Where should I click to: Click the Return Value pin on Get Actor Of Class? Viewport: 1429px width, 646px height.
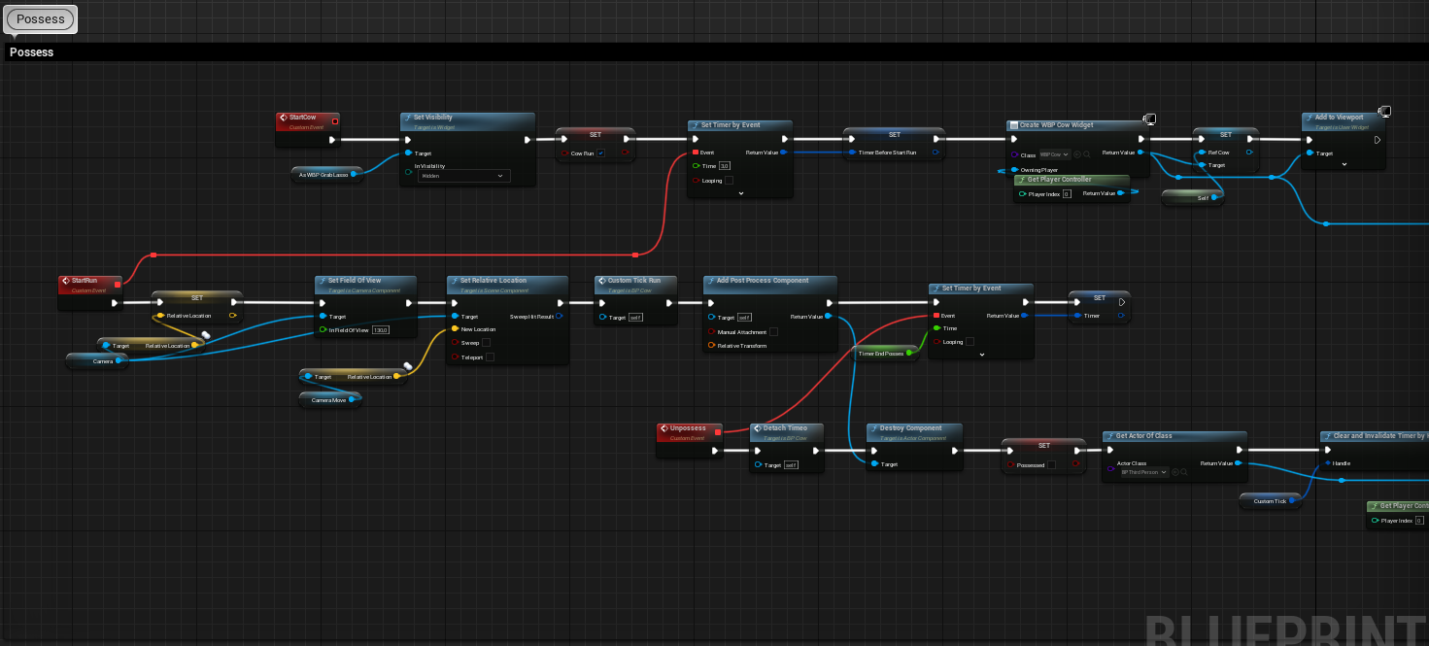1238,463
